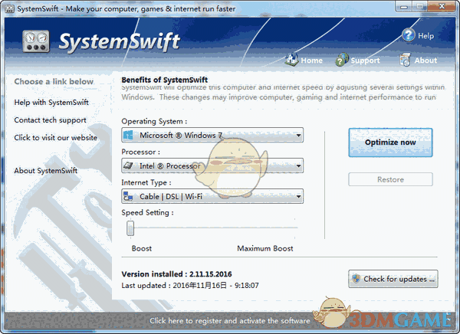This screenshot has height=334, width=460.
Task: Click the Home house icon
Action: point(291,59)
